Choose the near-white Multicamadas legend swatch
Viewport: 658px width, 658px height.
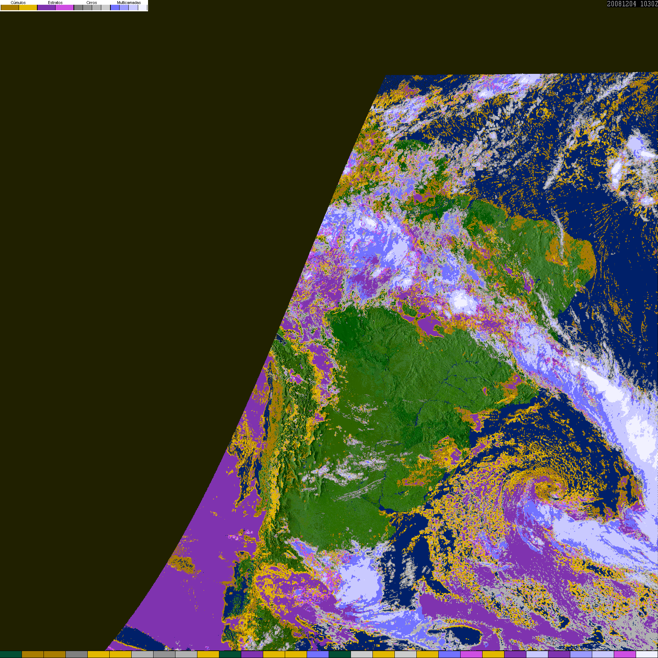tap(143, 8)
